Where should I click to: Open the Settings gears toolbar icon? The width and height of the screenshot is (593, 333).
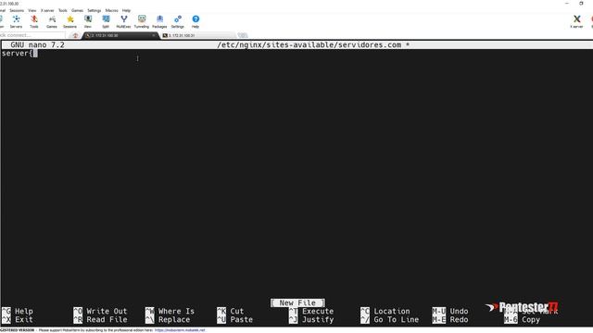click(x=177, y=21)
